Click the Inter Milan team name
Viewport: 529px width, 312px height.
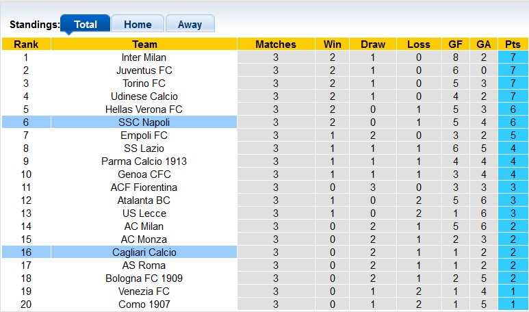coord(144,57)
